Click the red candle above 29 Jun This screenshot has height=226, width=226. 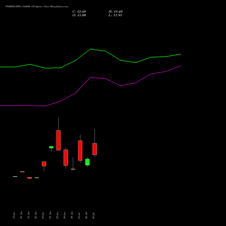[x=66, y=158]
